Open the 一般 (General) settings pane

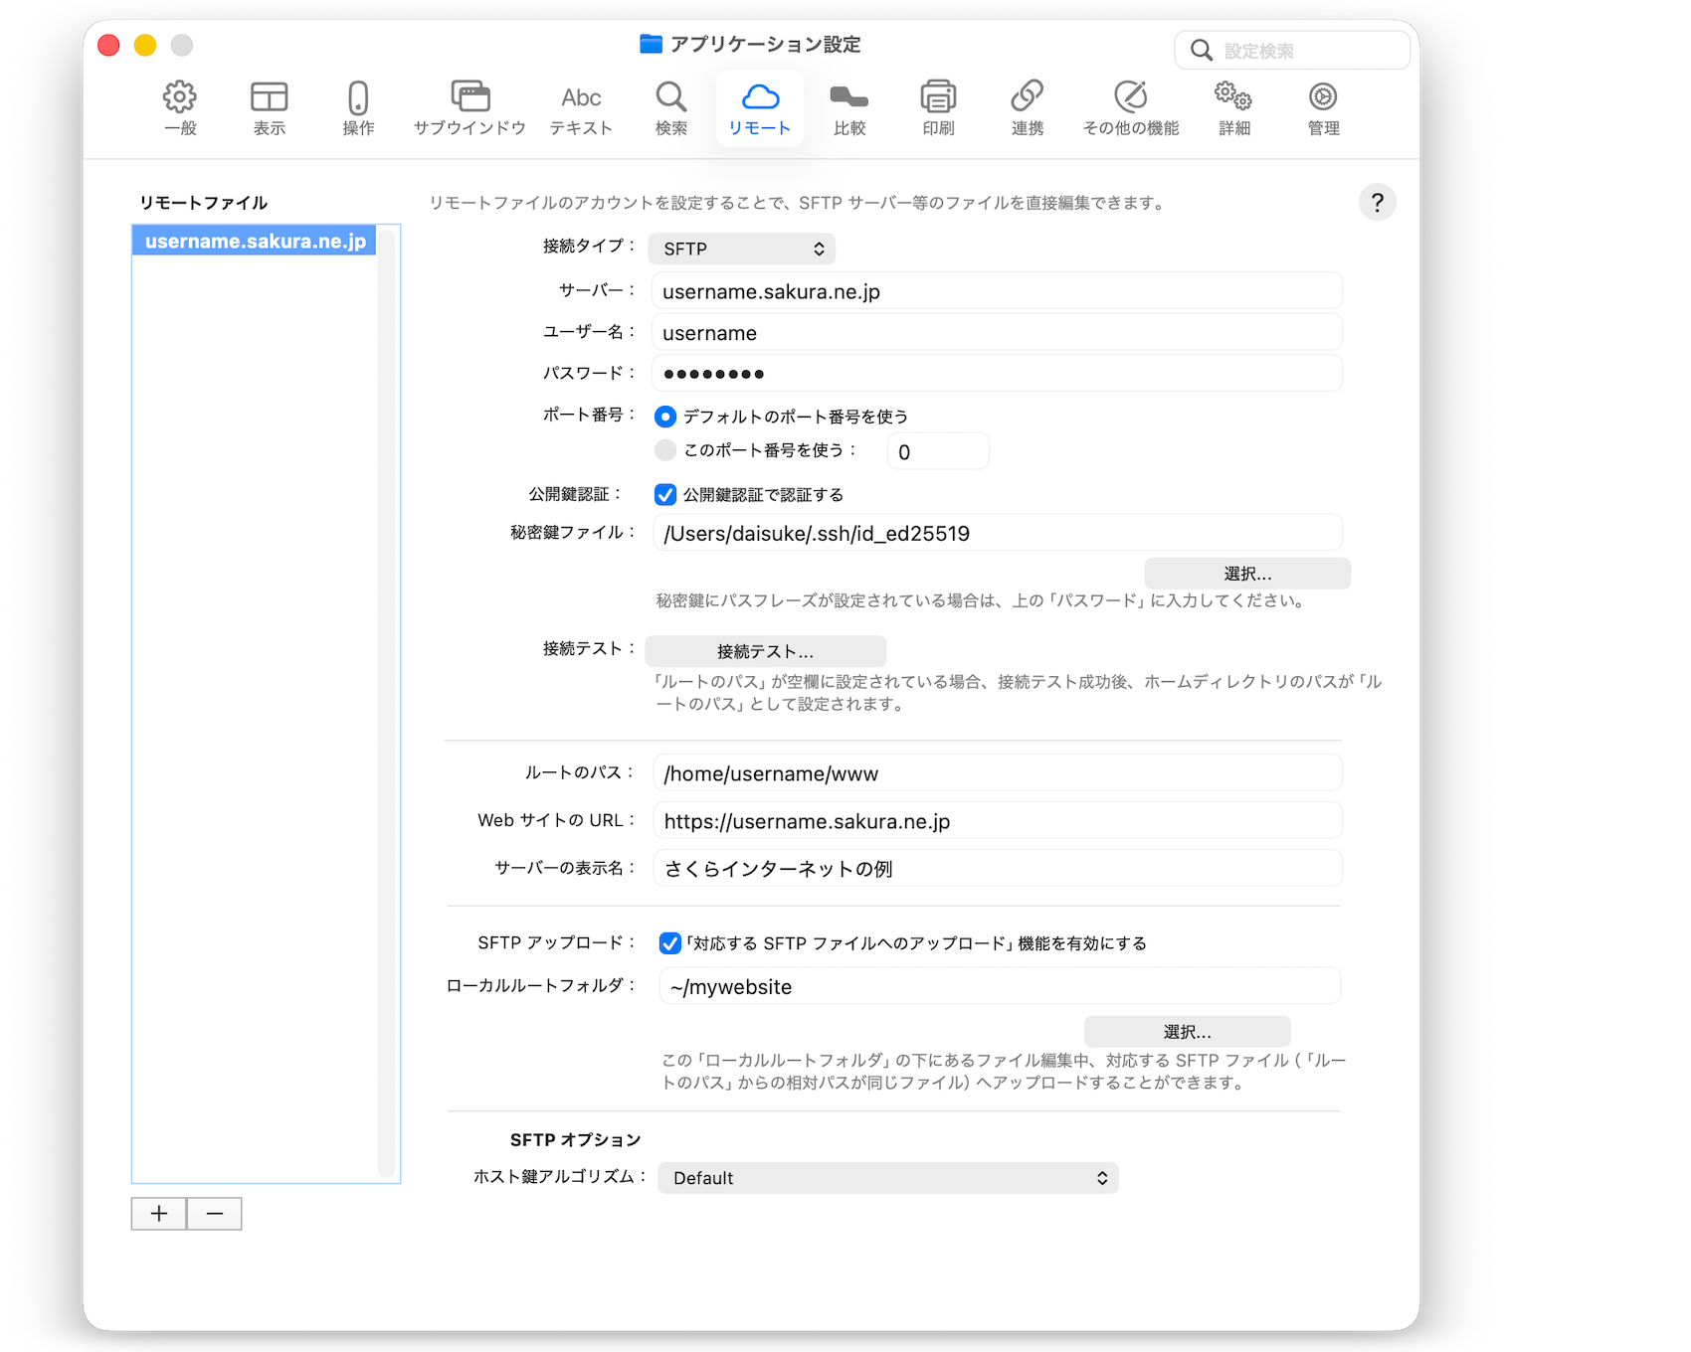coord(180,107)
